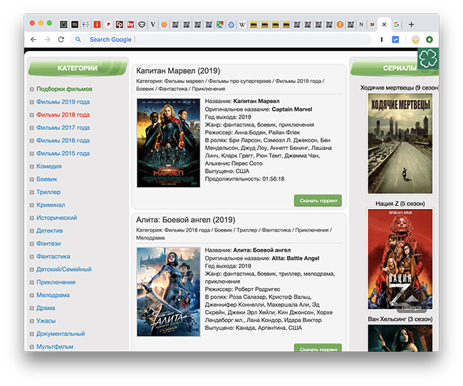Open the 'Исторический' category
The image size is (463, 386).
pos(56,218)
